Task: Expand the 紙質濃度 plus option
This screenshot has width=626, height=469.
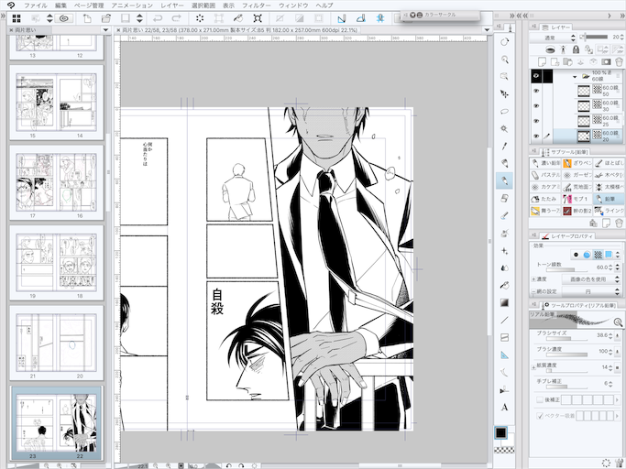Action: [533, 367]
